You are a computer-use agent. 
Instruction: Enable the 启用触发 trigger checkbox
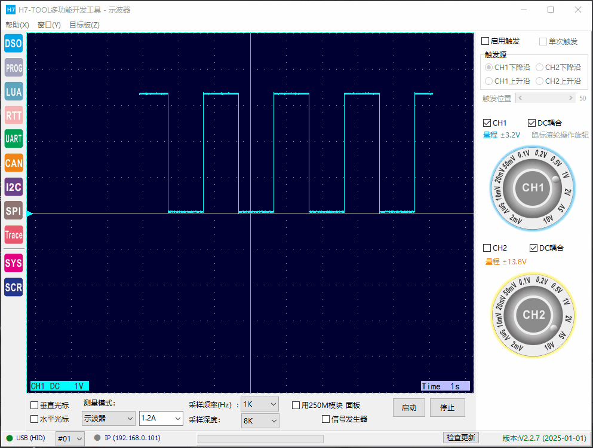[x=485, y=41]
